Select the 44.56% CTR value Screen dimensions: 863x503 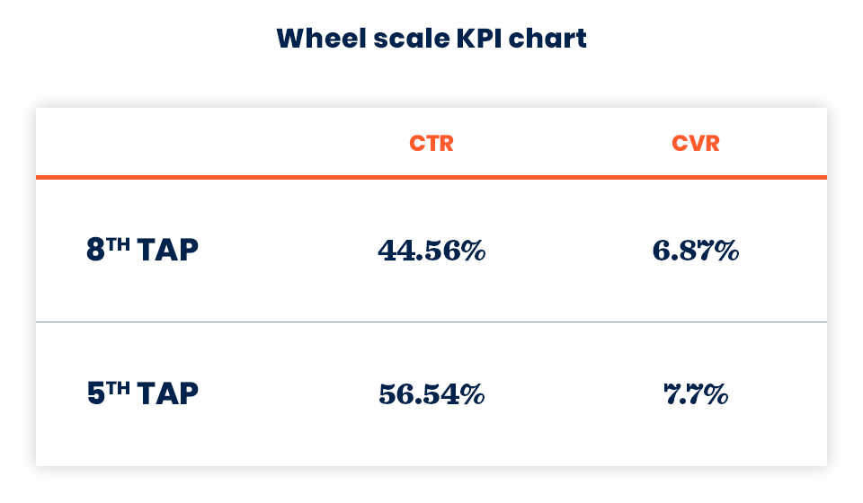click(431, 251)
